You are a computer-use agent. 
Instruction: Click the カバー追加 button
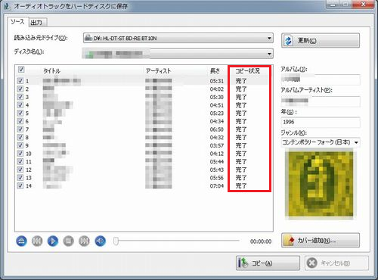point(321,240)
